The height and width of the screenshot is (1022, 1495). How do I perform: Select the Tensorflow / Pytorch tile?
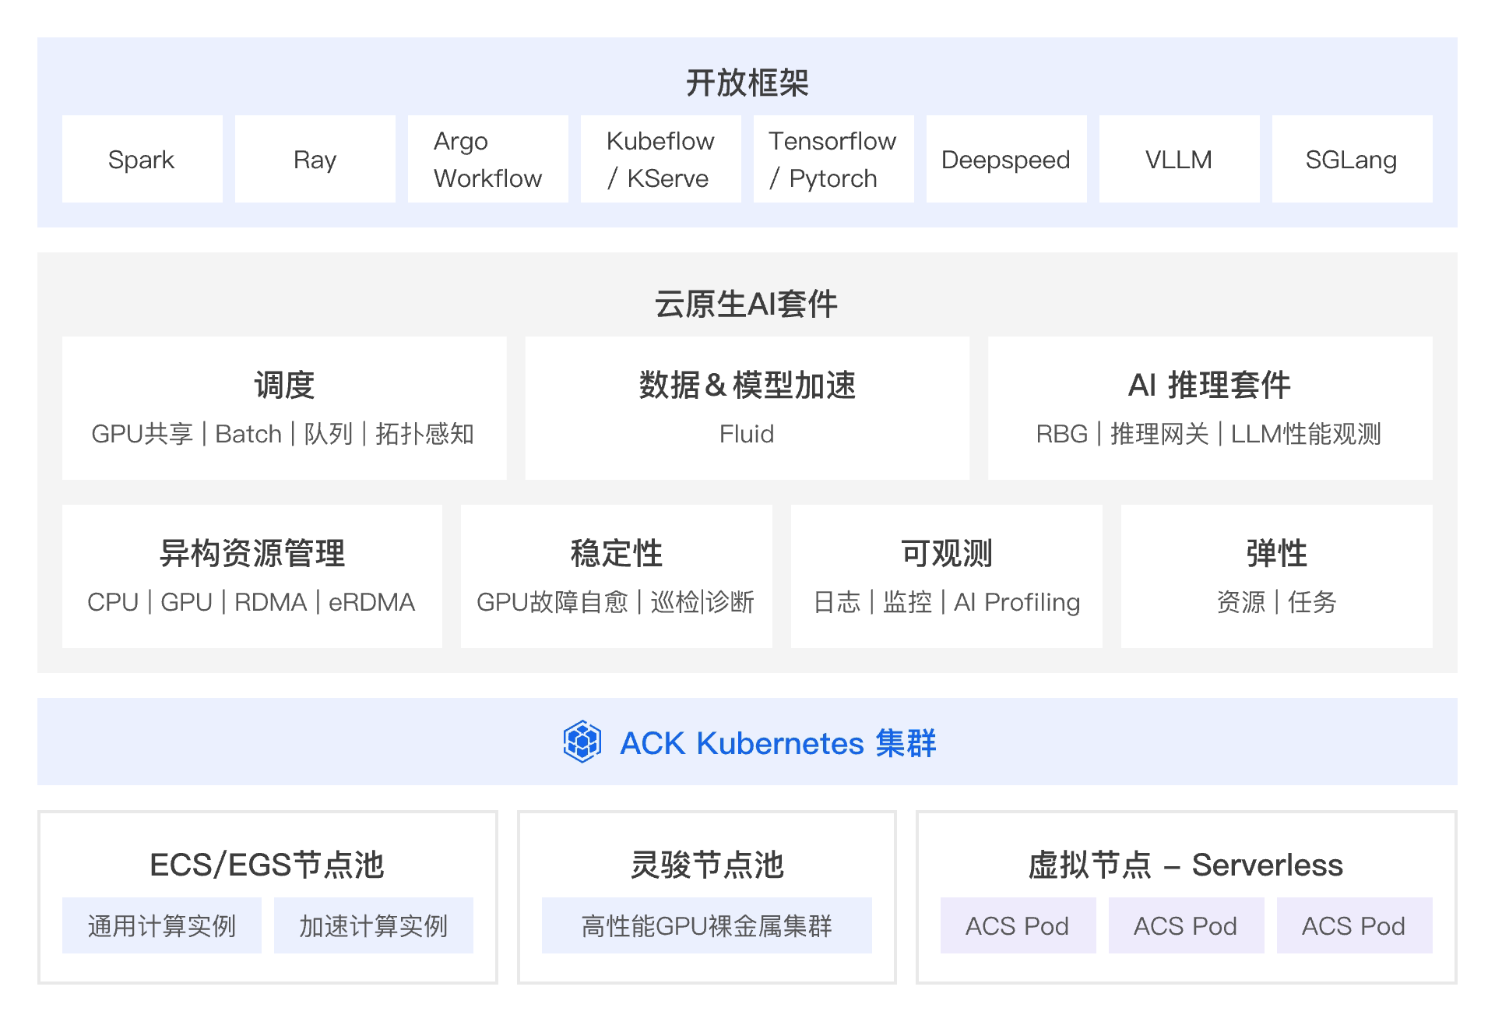833,159
